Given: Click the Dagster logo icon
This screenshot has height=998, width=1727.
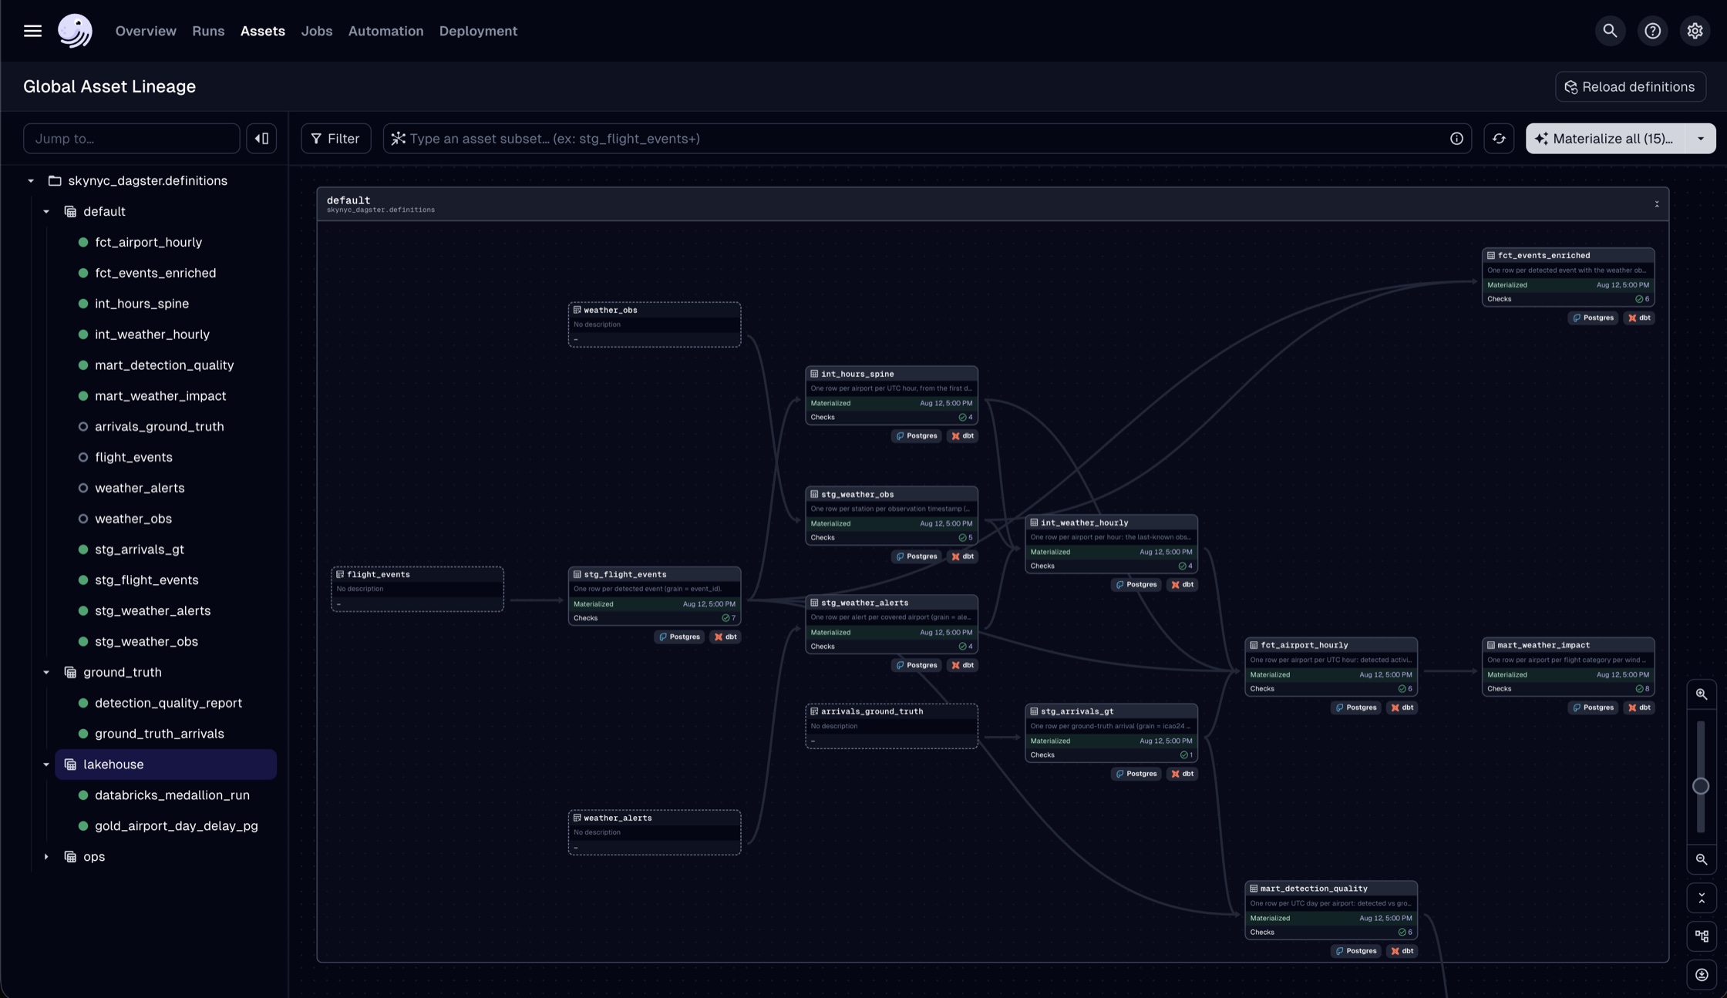Looking at the screenshot, I should tap(75, 31).
